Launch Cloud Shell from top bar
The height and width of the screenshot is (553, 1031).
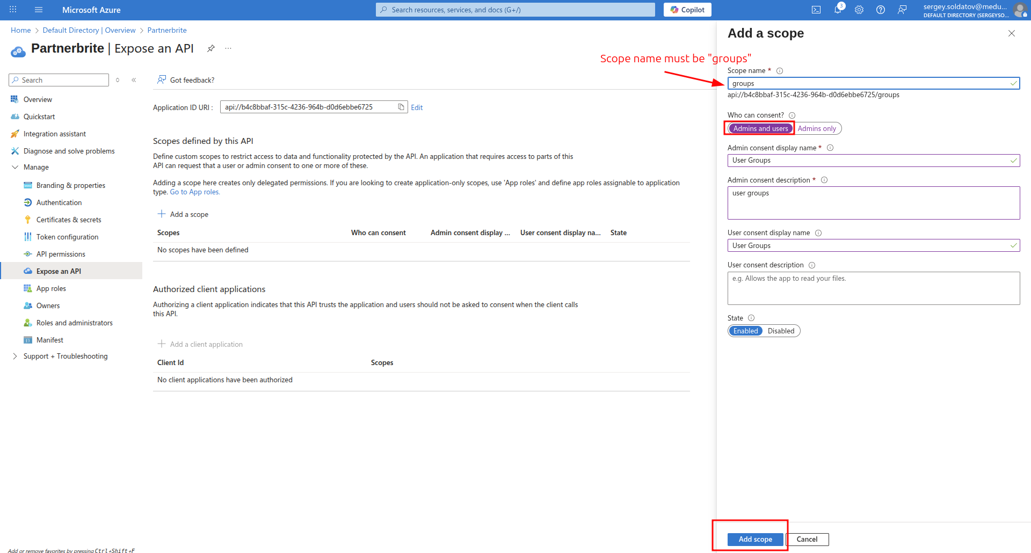point(816,10)
